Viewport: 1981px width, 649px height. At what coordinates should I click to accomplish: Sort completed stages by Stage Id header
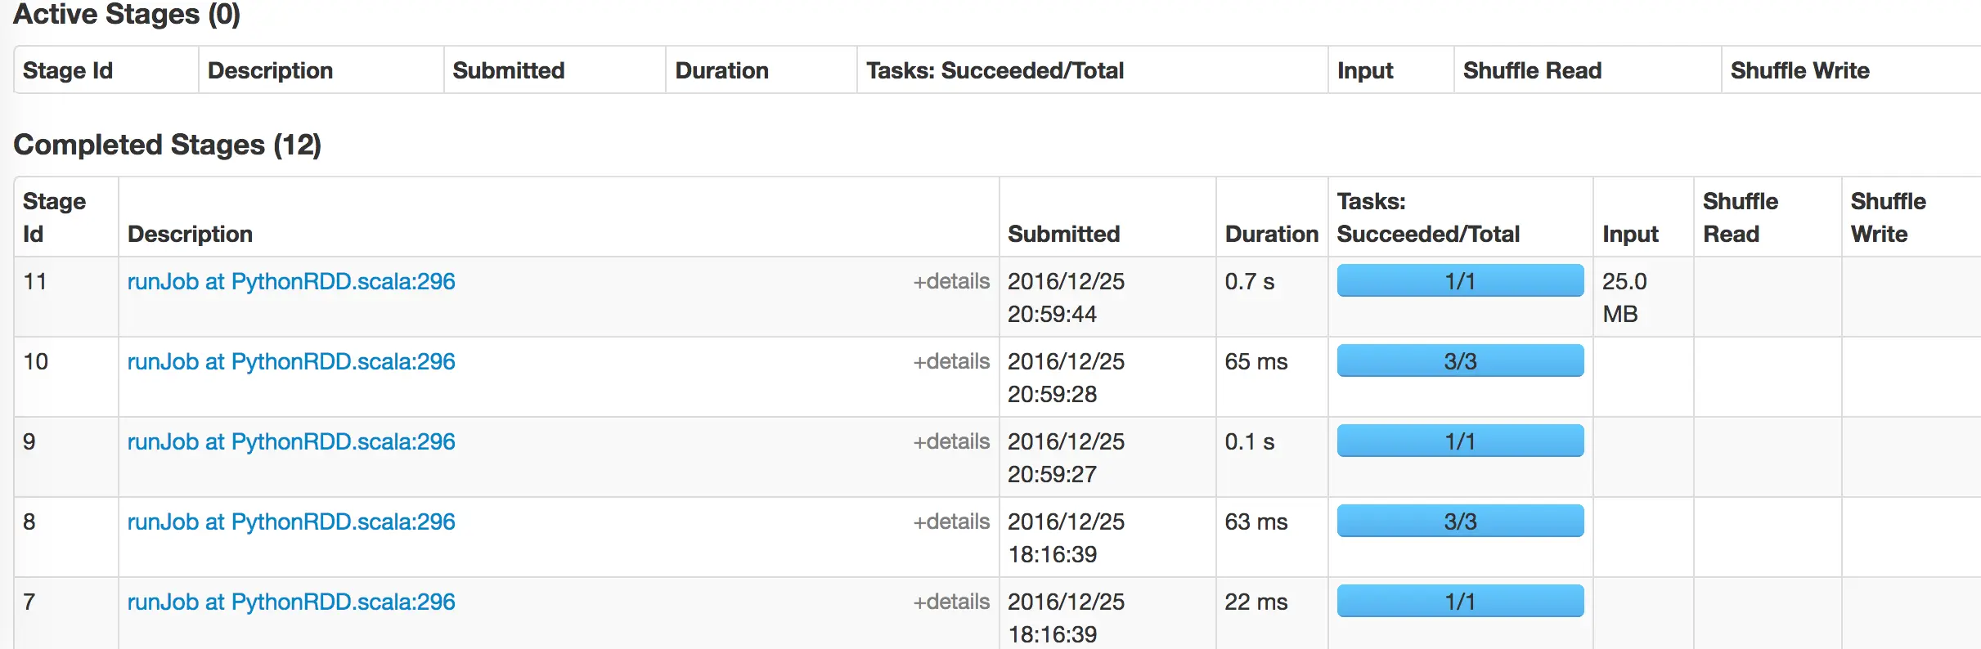click(54, 217)
